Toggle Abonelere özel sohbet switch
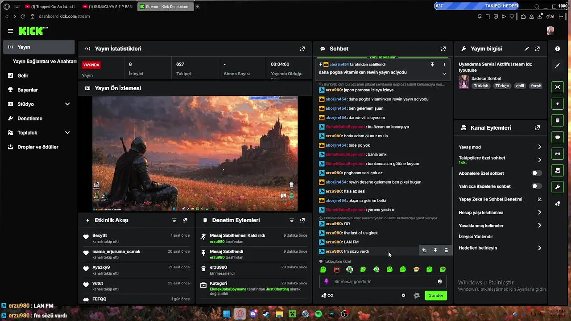This screenshot has width=571, height=321. pyautogui.click(x=537, y=173)
